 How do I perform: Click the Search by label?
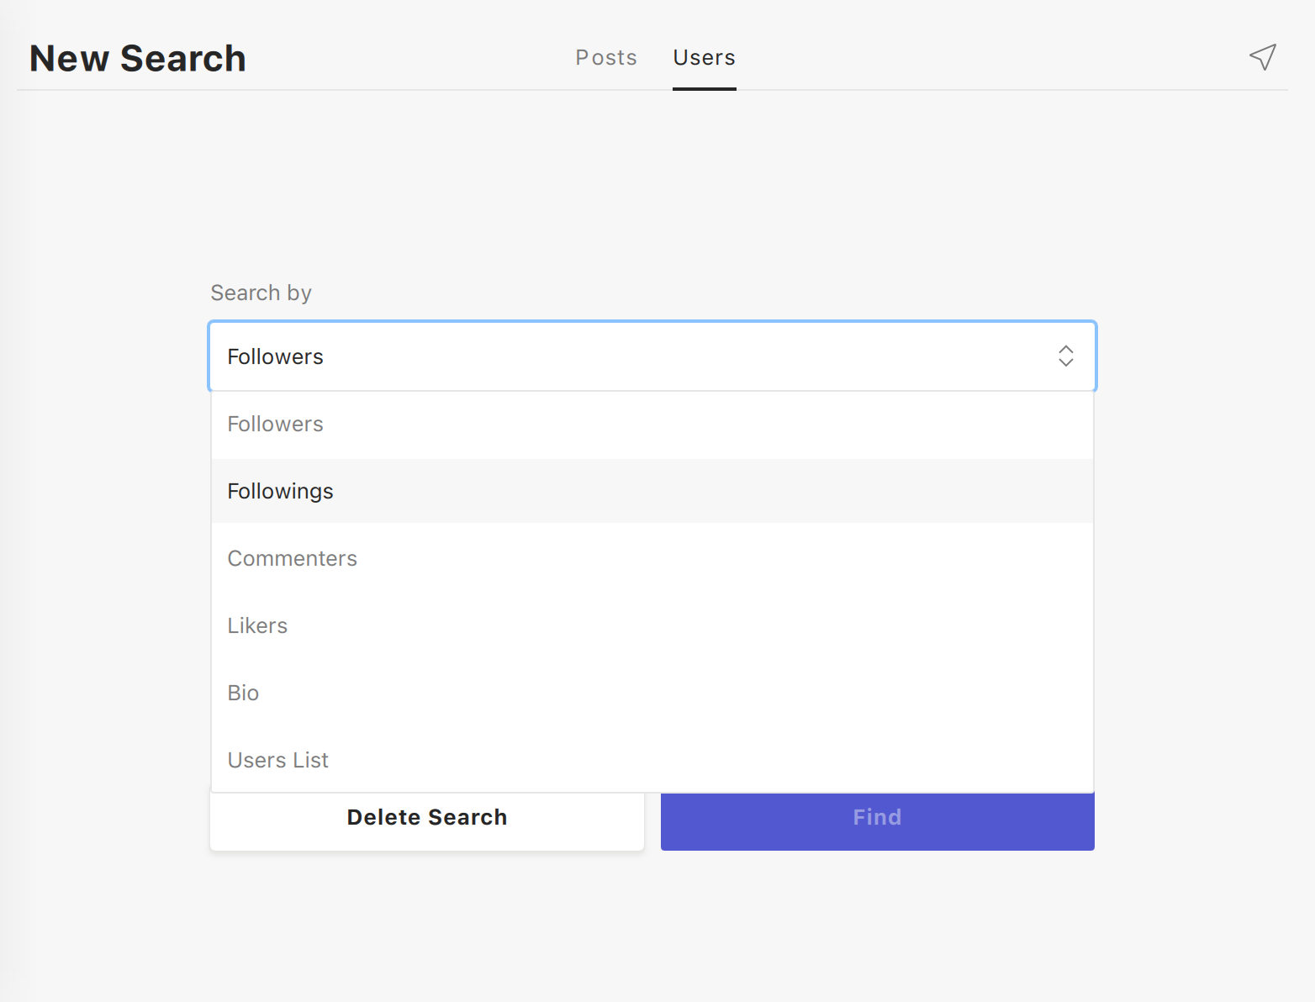261,293
